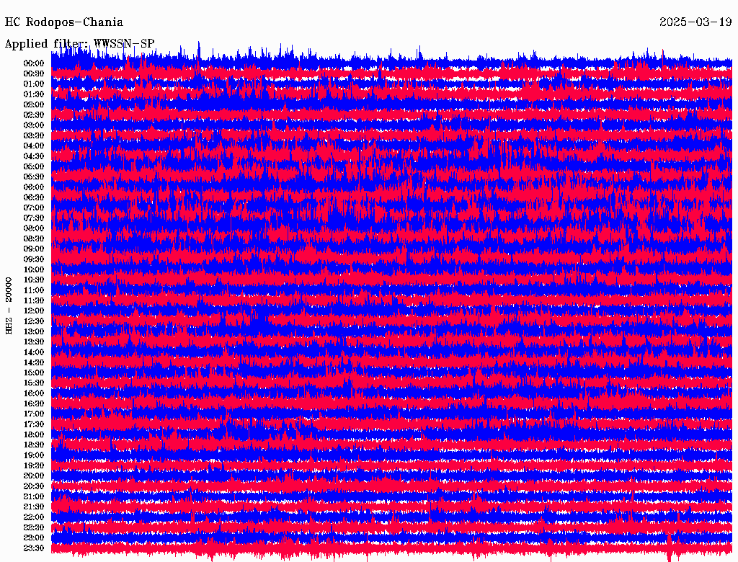Image resolution: width=738 pixels, height=562 pixels.
Task: Click the 04:30 time row label
Action: [34, 156]
